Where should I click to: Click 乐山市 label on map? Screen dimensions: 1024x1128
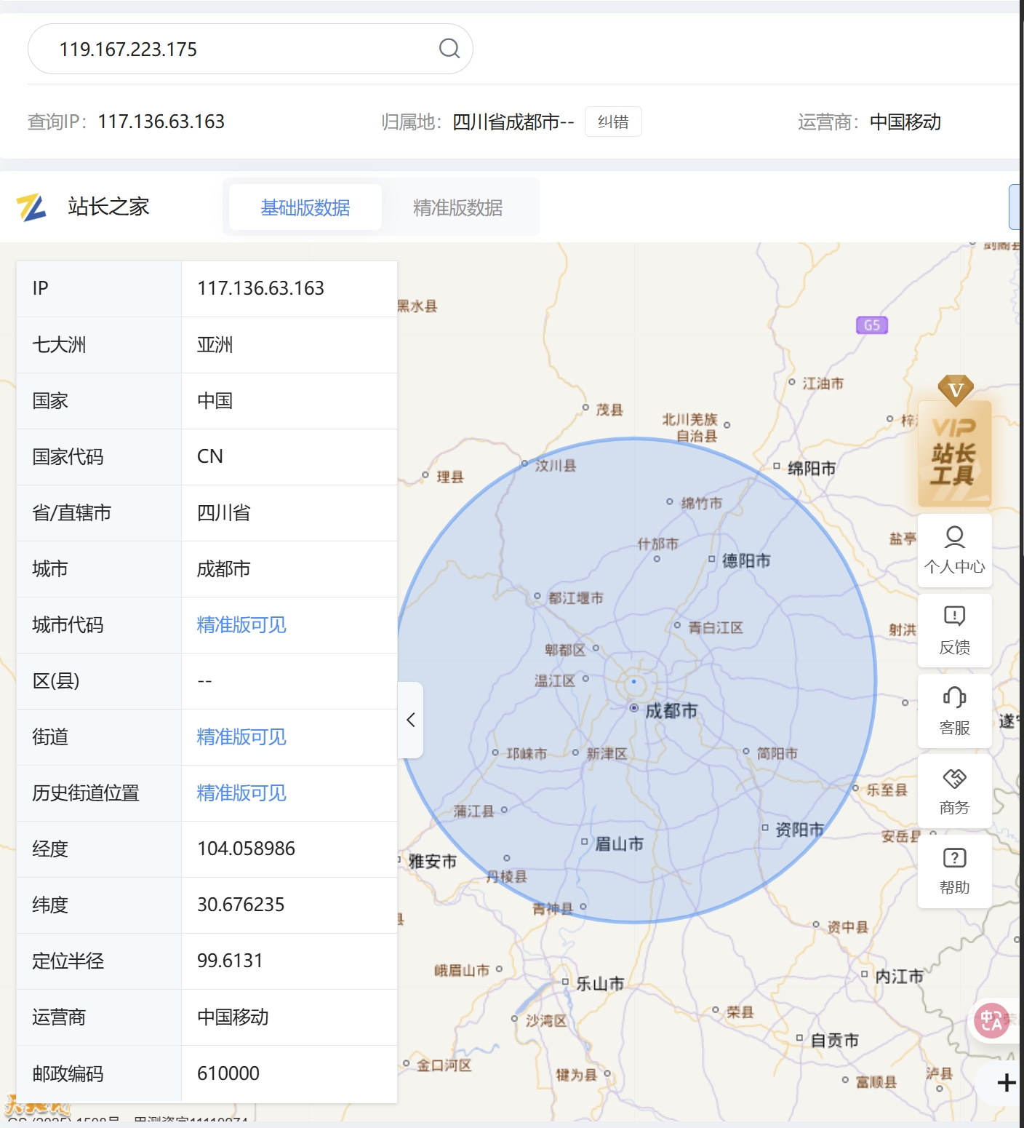(600, 984)
